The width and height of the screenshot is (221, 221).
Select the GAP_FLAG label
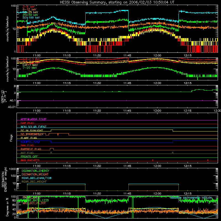coord(27,123)
